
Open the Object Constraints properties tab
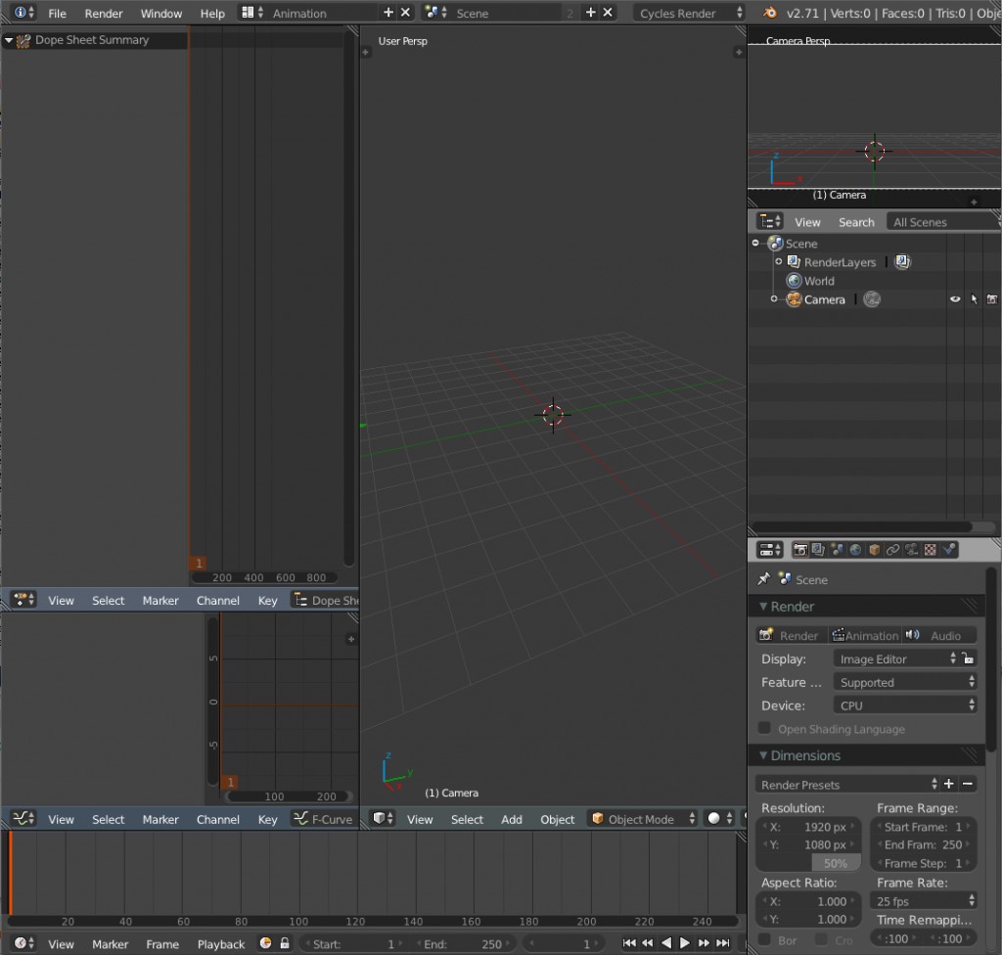(x=890, y=550)
